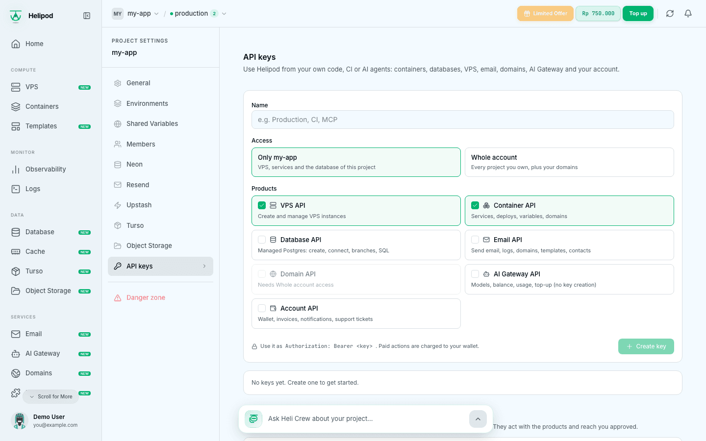Image resolution: width=706 pixels, height=441 pixels.
Task: Open the General settings page
Action: [160, 83]
